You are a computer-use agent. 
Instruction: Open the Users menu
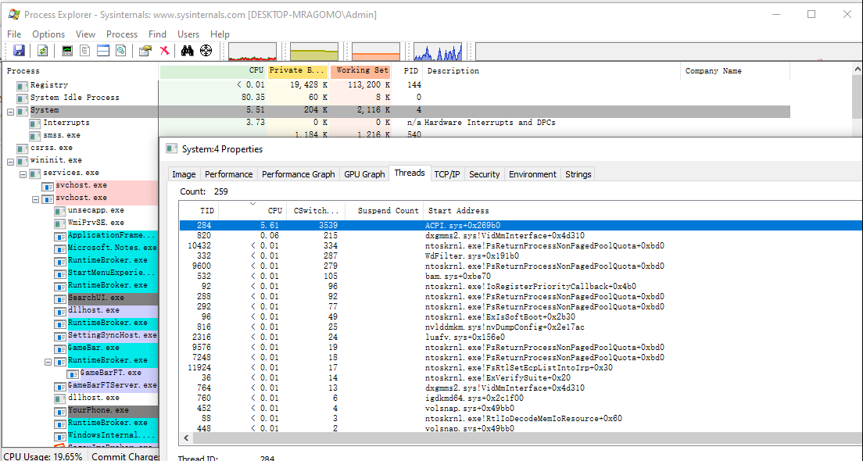(x=188, y=34)
